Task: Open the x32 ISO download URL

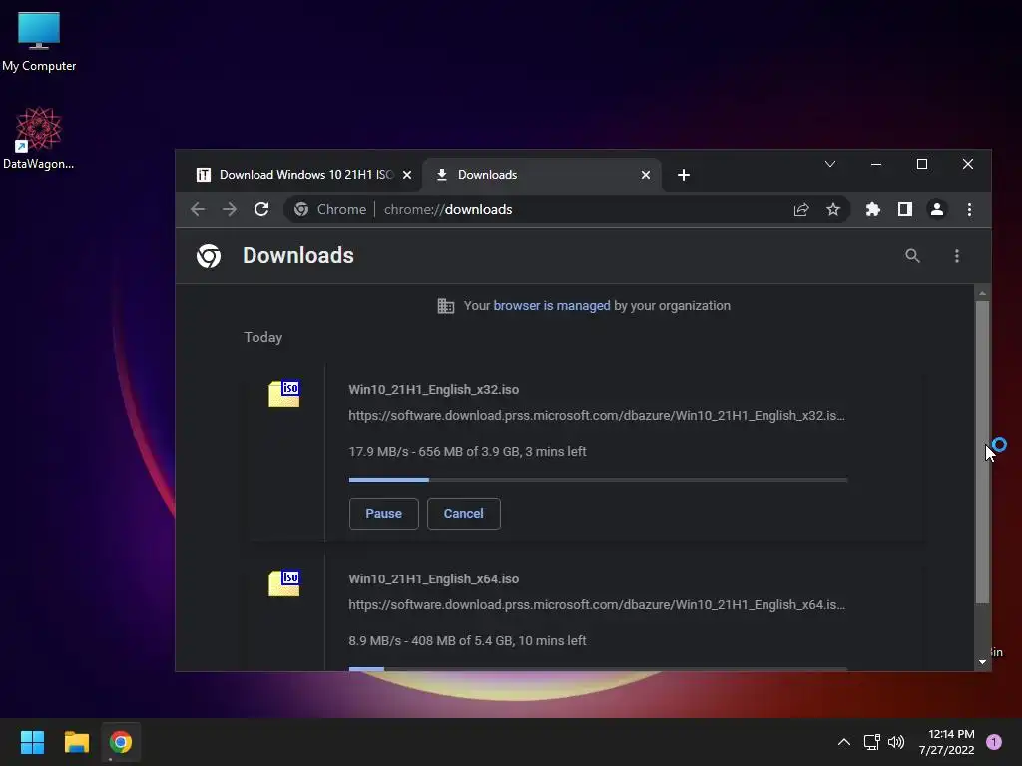Action: 597,416
